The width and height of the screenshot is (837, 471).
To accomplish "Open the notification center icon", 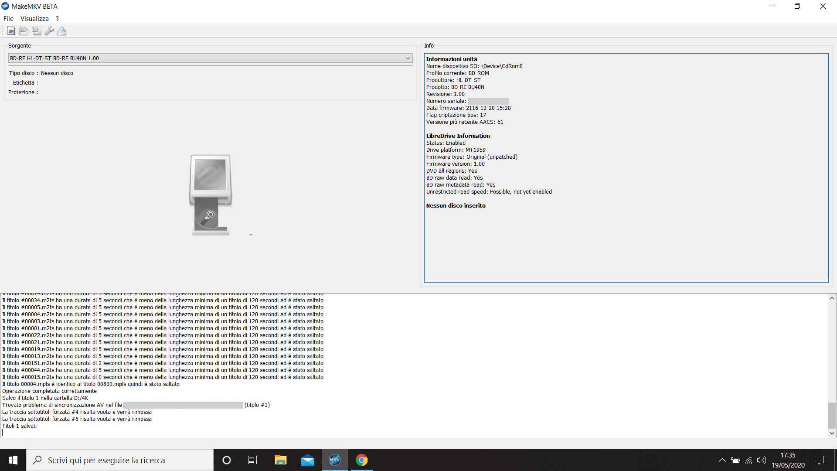I will pyautogui.click(x=820, y=460).
